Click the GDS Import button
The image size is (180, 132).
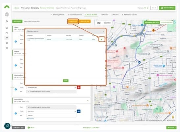17,21
